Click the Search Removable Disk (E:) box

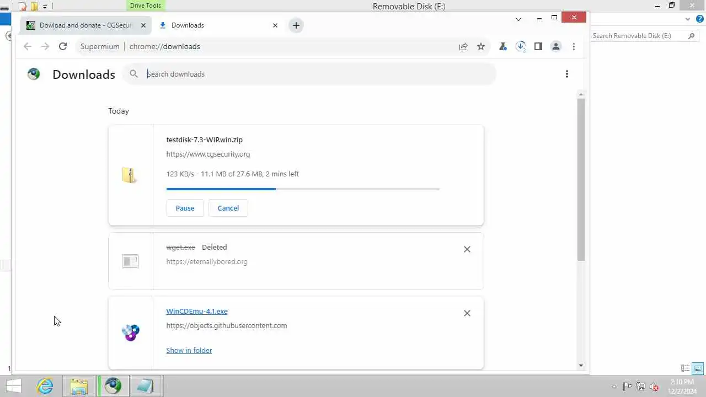(644, 35)
